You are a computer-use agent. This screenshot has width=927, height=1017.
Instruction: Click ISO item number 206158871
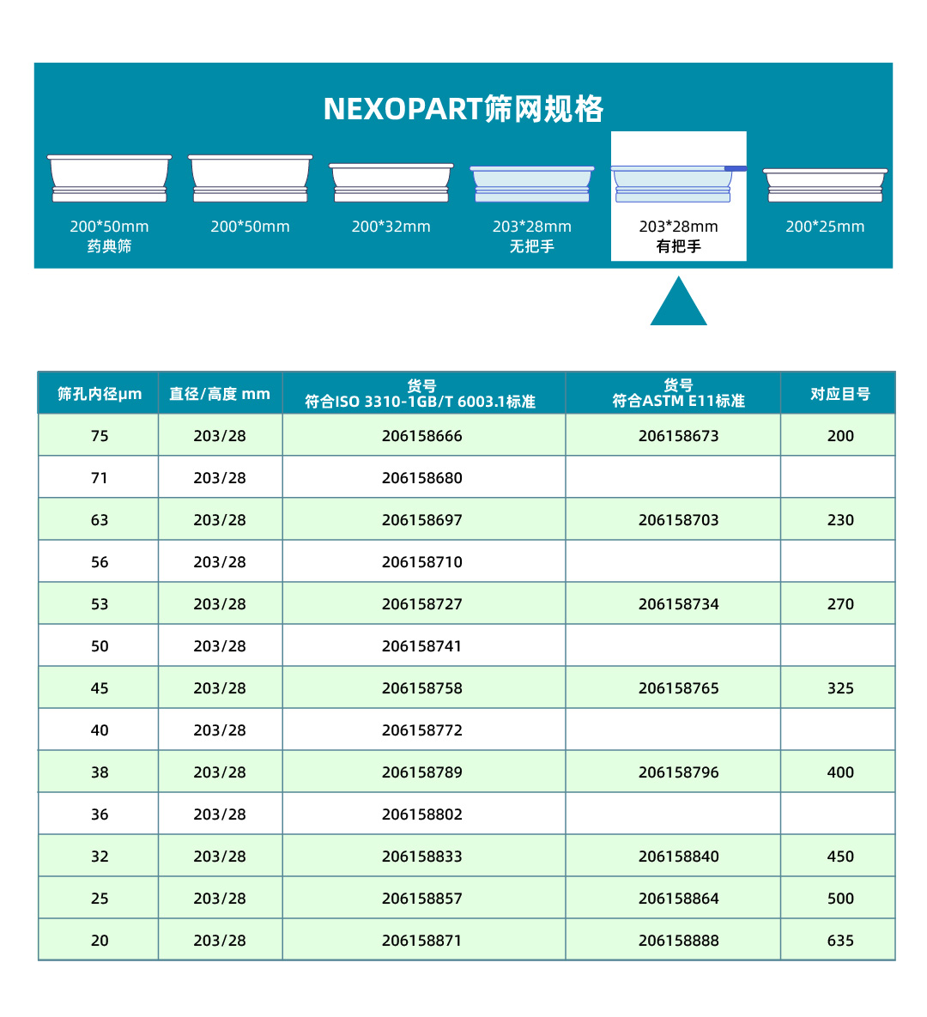point(421,941)
